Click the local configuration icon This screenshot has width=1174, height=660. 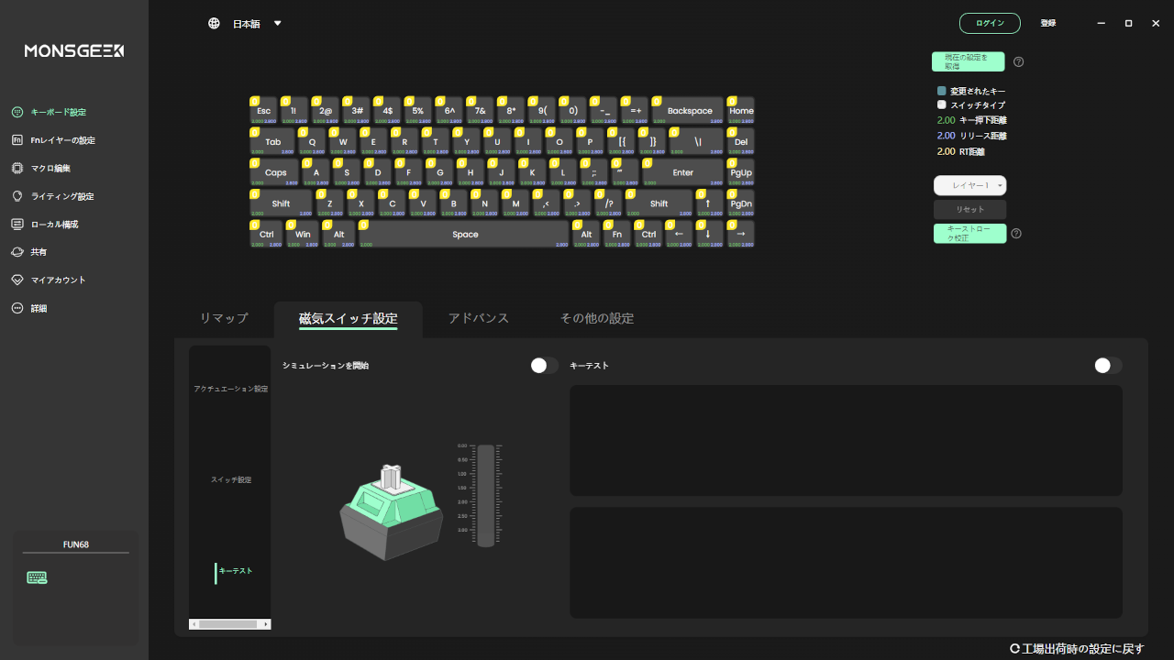pos(17,225)
